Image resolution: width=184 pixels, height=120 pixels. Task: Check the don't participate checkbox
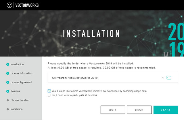click(x=49, y=95)
